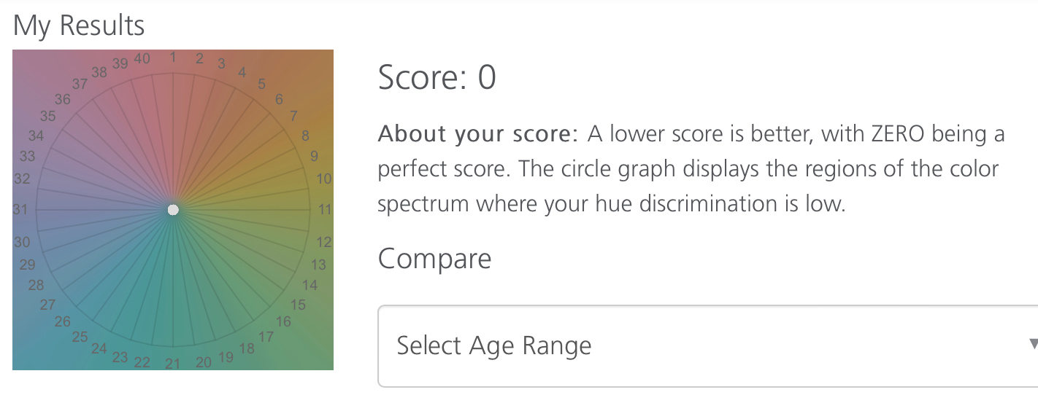Click the dropdown arrow beside Select Age Range
Image resolution: width=1038 pixels, height=395 pixels.
(x=1032, y=344)
